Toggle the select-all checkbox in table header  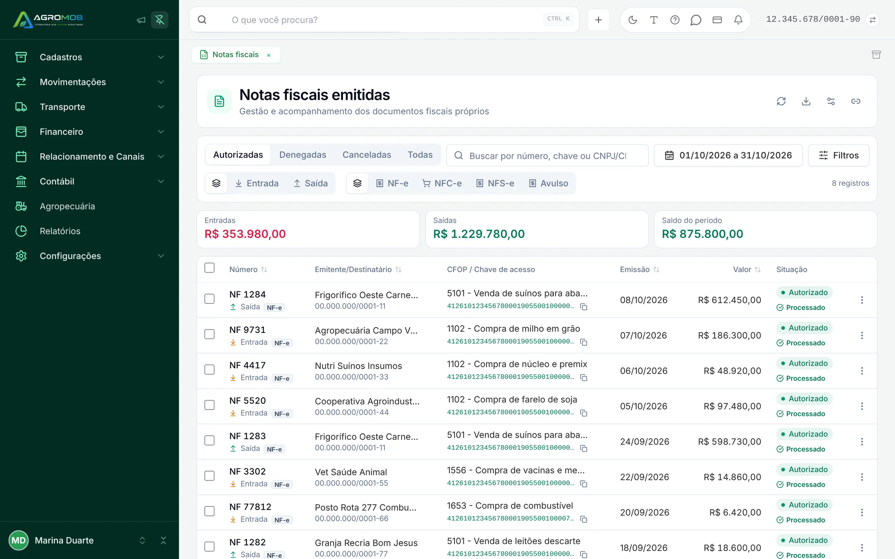[209, 268]
